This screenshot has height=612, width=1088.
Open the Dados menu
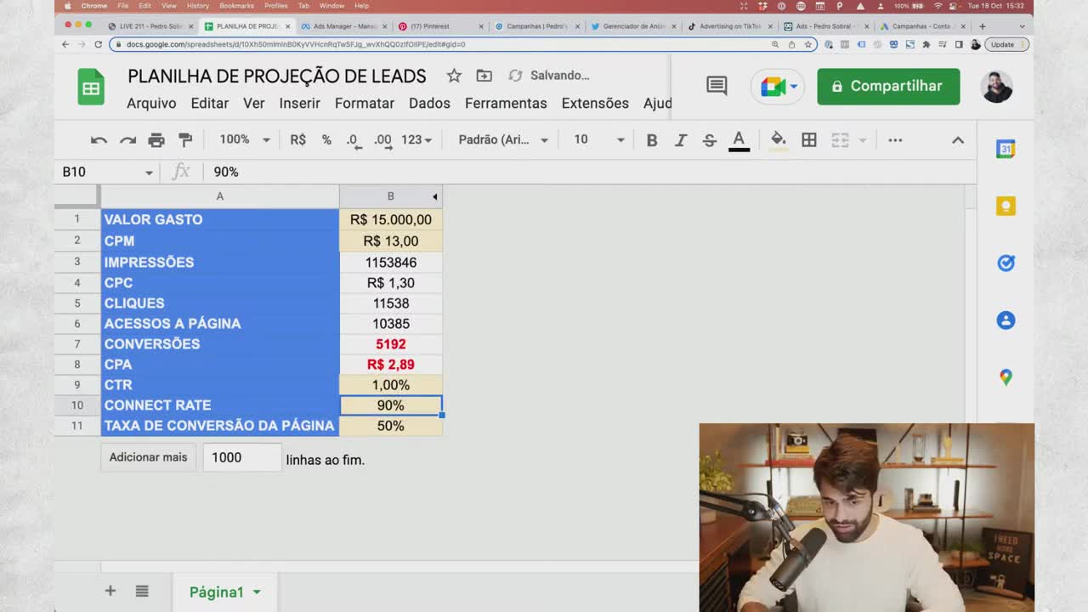[429, 104]
